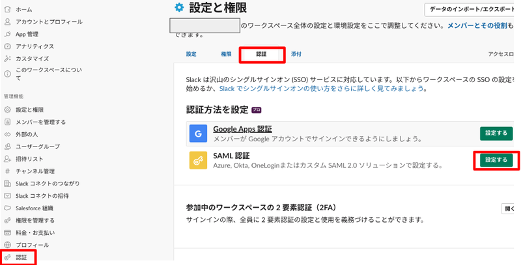Click the building icon beside Slack コネクトのつながり
The width and height of the screenshot is (521, 265).
click(x=7, y=184)
